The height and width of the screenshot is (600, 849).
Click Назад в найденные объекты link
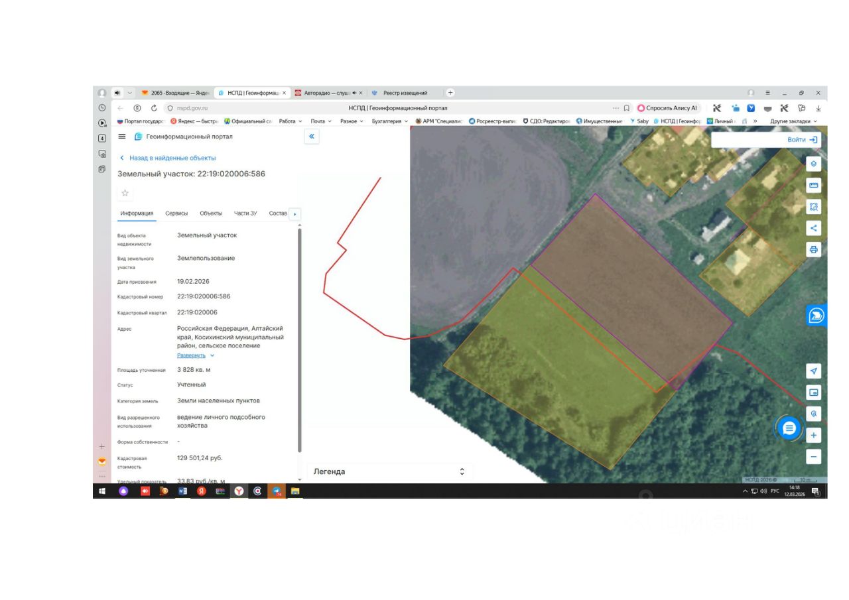tap(168, 158)
